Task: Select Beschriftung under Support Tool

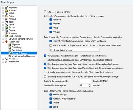Action: (x=17, y=50)
